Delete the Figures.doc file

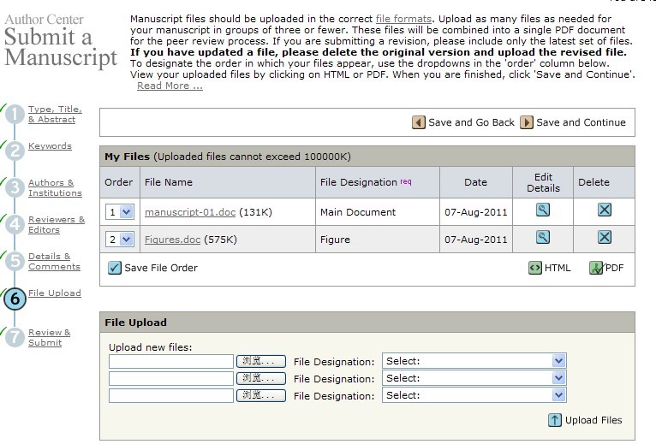click(604, 238)
